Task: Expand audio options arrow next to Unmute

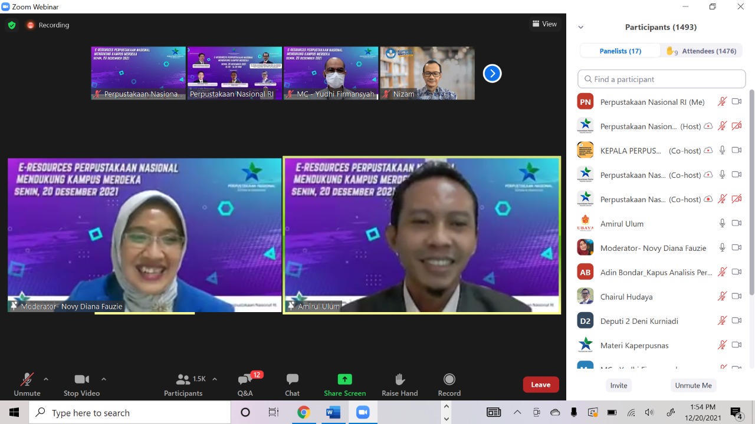Action: pos(46,379)
